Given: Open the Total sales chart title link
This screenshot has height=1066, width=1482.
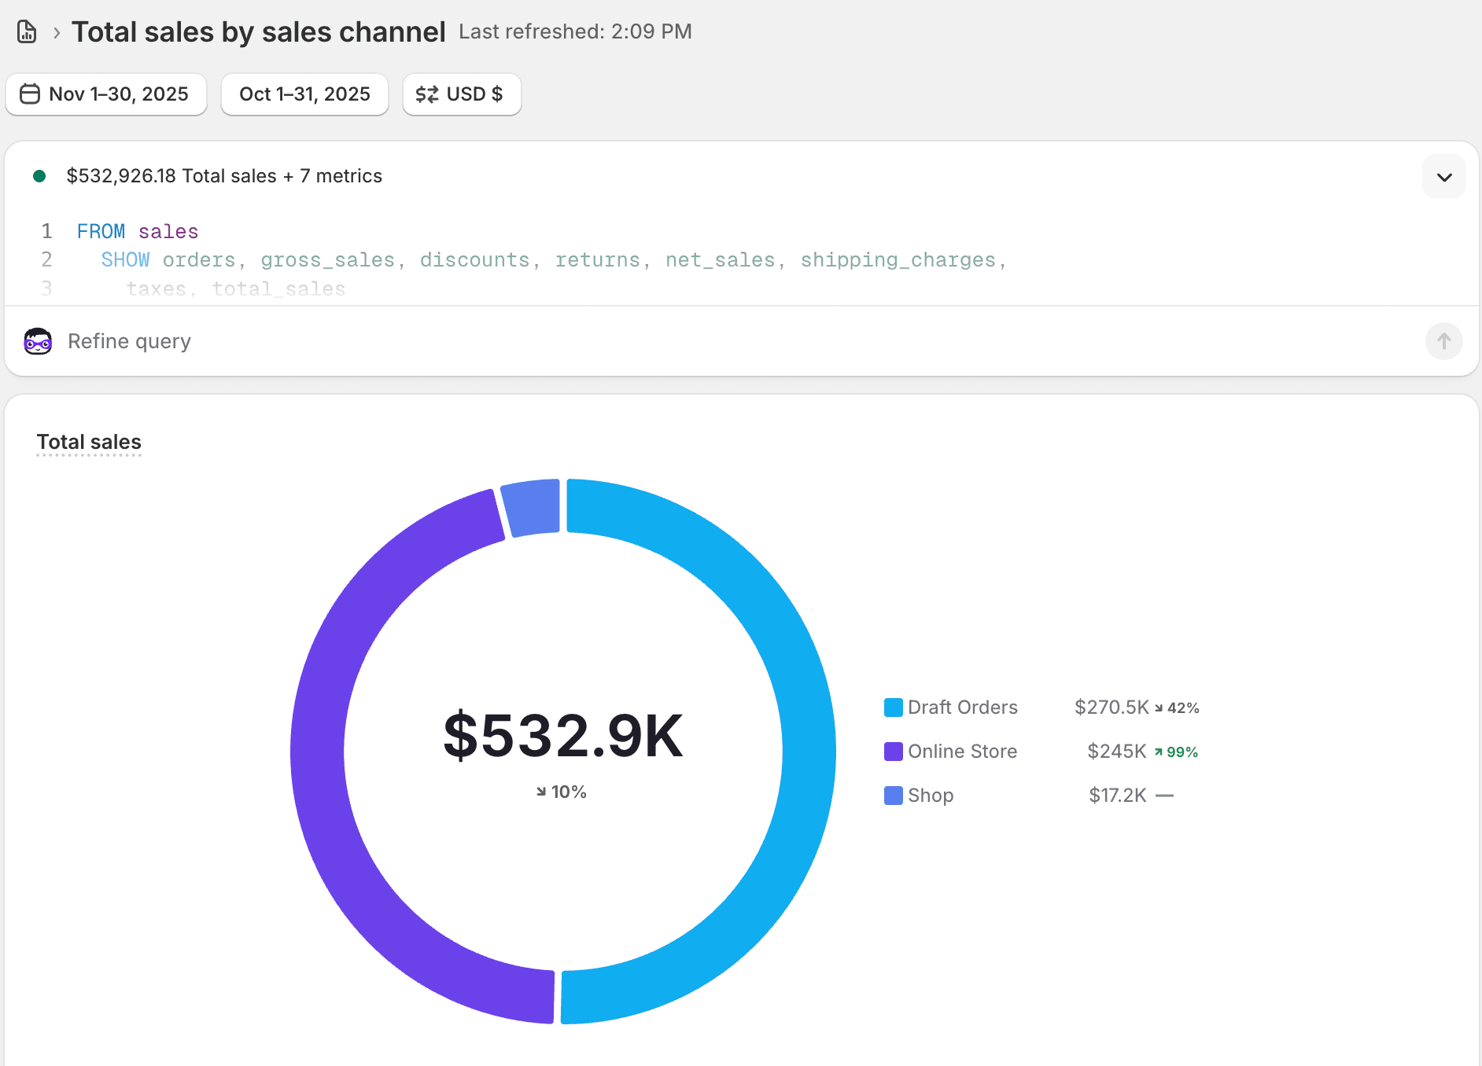Looking at the screenshot, I should [x=89, y=442].
